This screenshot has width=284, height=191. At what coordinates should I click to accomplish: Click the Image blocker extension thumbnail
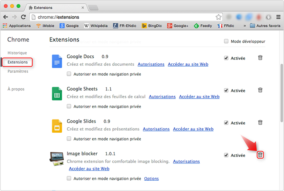pos(57,159)
